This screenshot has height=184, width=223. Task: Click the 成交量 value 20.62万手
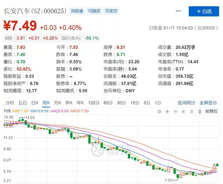(x=185, y=47)
